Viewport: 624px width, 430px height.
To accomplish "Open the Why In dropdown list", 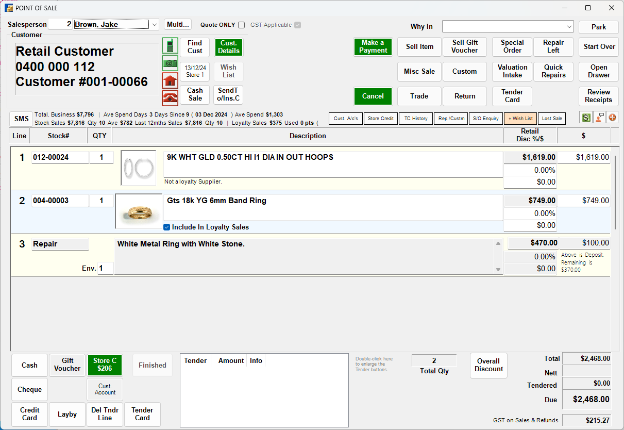I will pos(569,26).
